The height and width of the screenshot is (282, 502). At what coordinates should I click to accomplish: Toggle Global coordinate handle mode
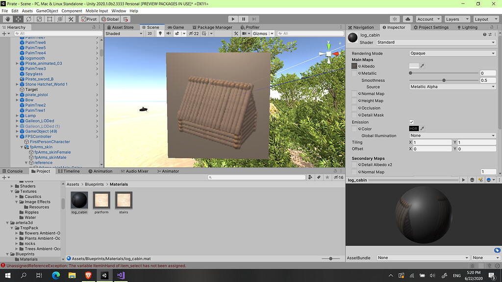coord(110,19)
